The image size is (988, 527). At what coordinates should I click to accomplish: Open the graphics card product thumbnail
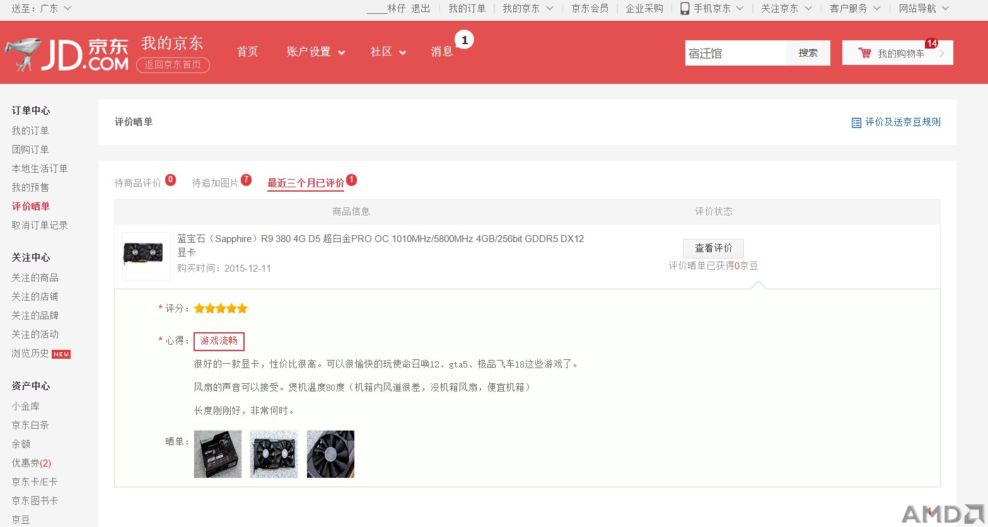pos(146,255)
